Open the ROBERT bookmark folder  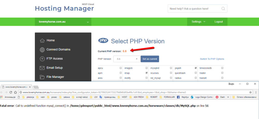point(152,97)
